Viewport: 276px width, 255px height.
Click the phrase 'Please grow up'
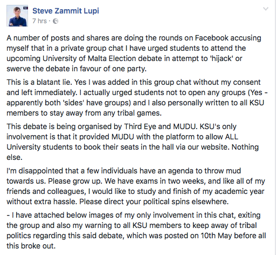tap(75, 181)
